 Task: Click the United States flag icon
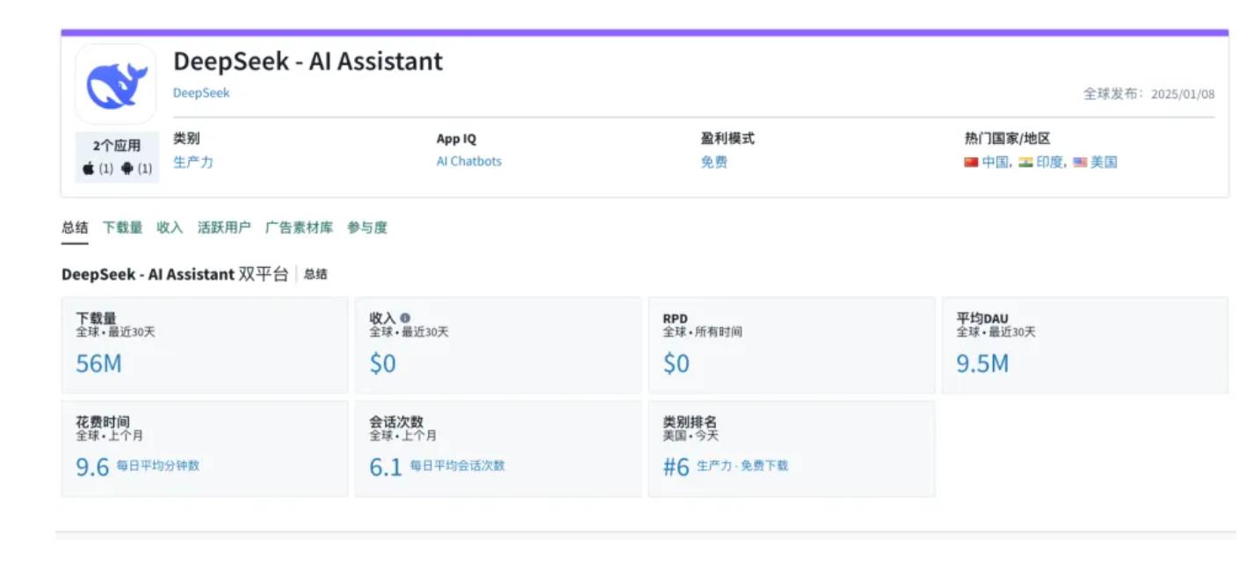pos(1080,163)
